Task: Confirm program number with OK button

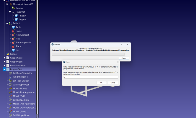Action: pos(101,83)
